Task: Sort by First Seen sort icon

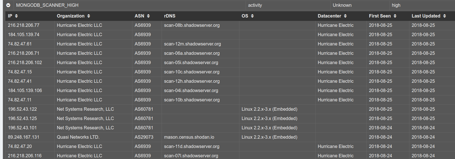Action: (395, 16)
